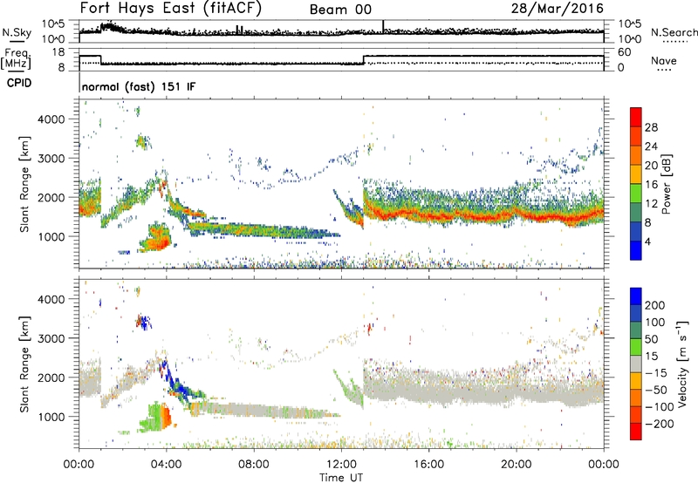Viewport: 698px width, 483px height.
Task: Click the "-100" velocity color bar label
Action: pos(660,407)
